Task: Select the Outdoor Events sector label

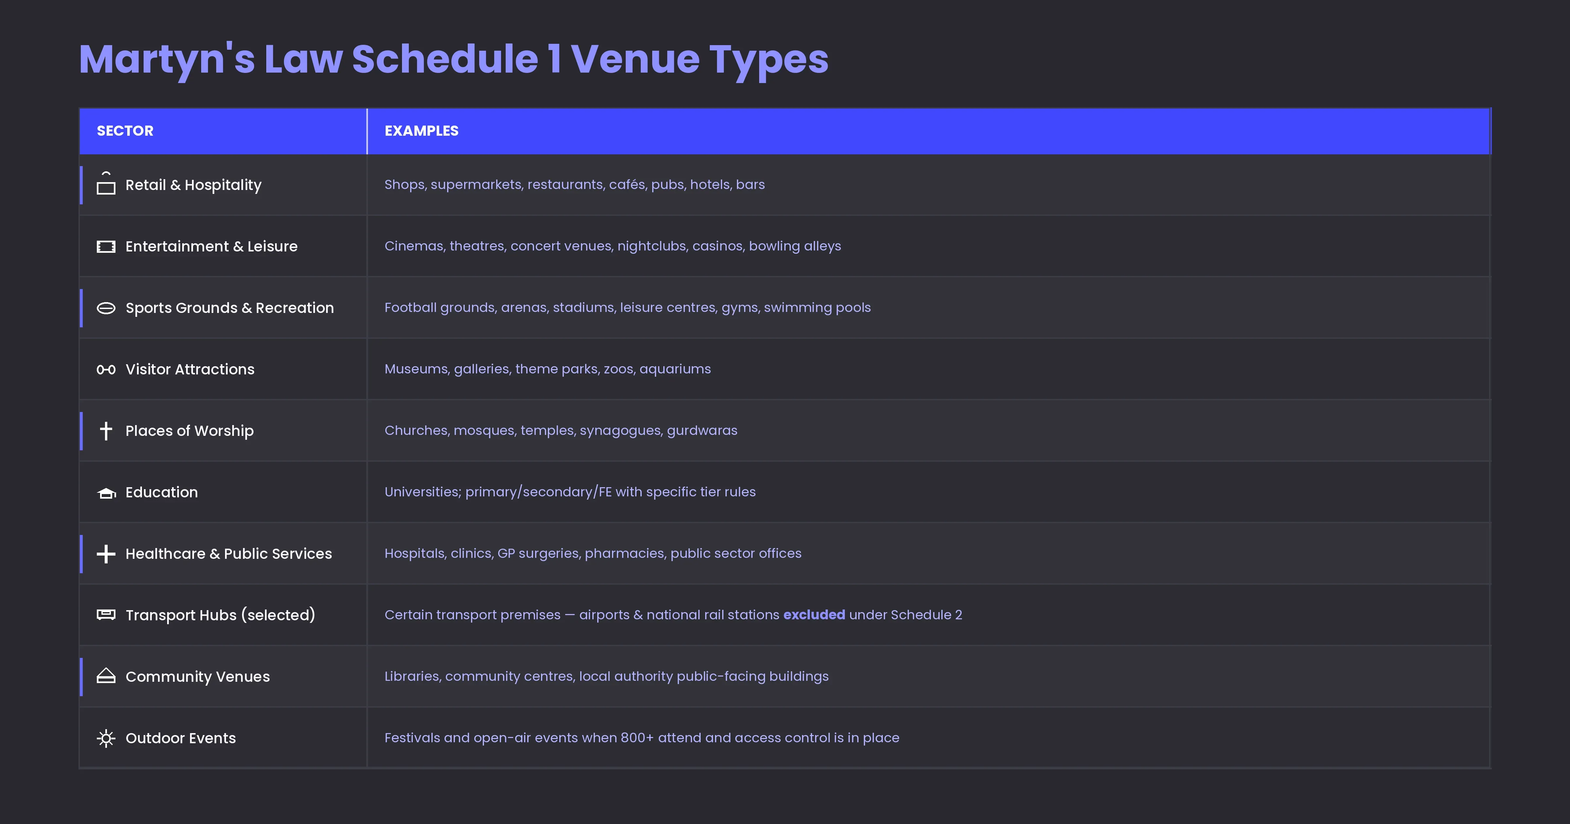Action: [x=181, y=738]
